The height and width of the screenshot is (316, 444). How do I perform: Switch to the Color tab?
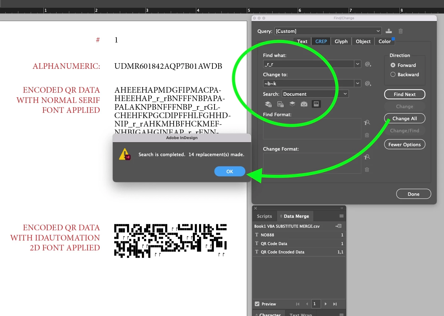click(384, 41)
